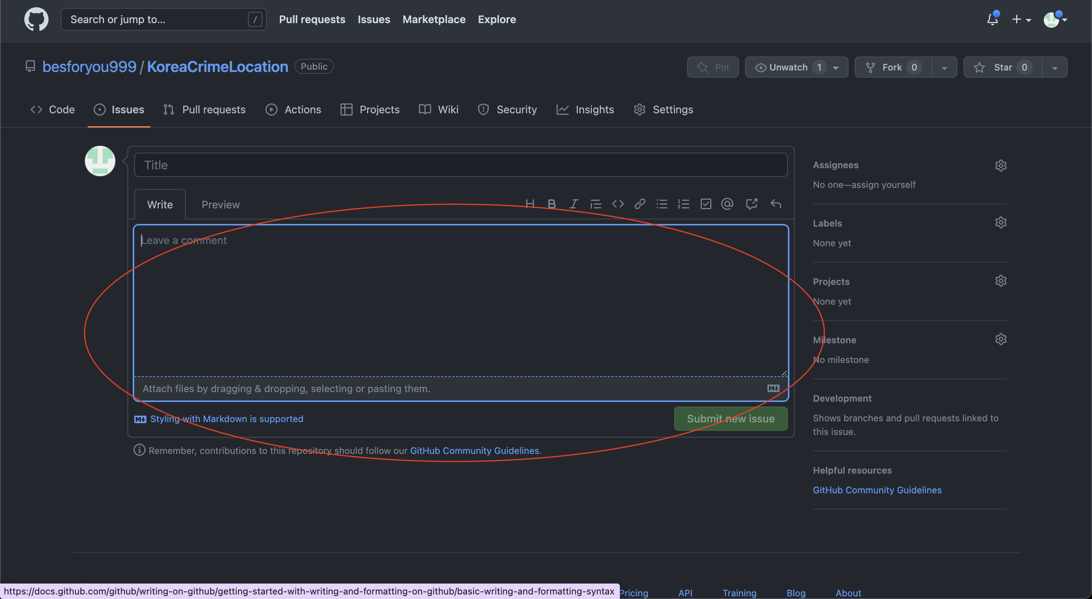Open the notifications bell icon
The height and width of the screenshot is (599, 1092).
(x=992, y=19)
